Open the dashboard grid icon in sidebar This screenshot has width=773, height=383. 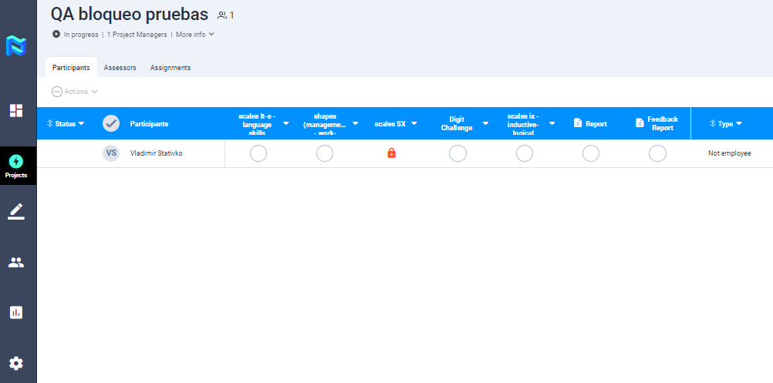click(x=16, y=110)
